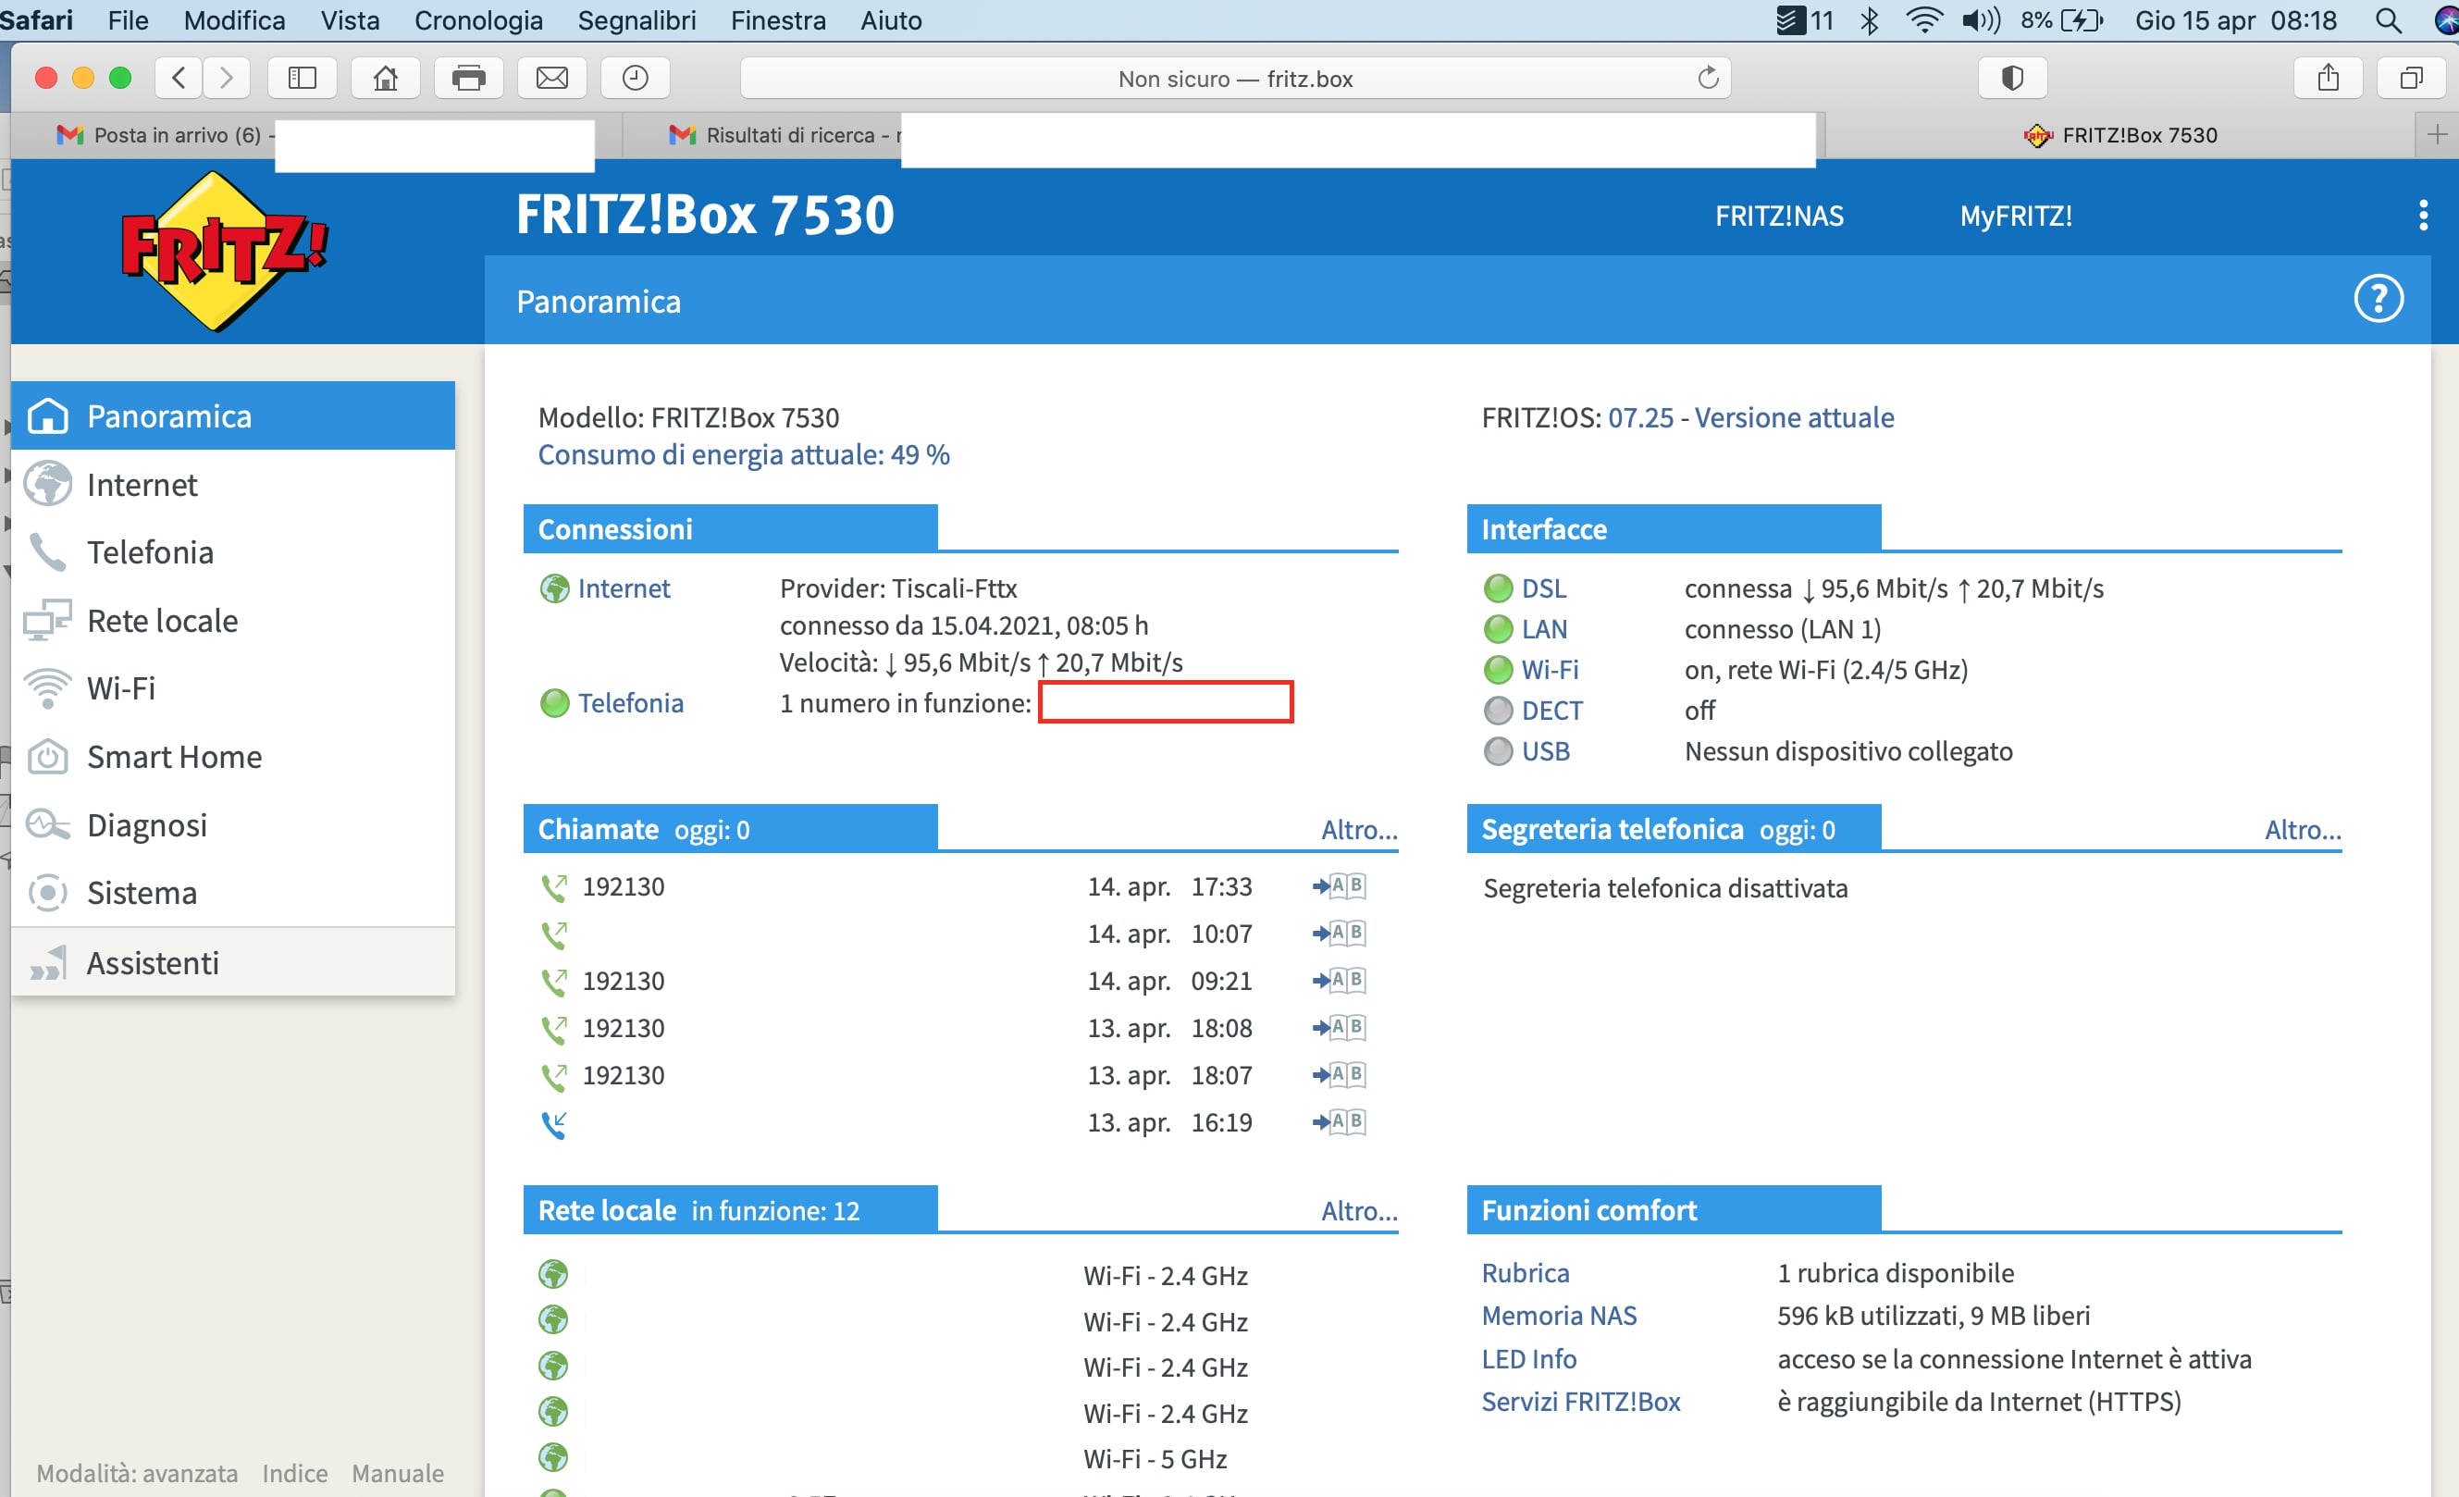Click Altro link in Segreteria telefonica
Image resolution: width=2459 pixels, height=1497 pixels.
[2303, 829]
